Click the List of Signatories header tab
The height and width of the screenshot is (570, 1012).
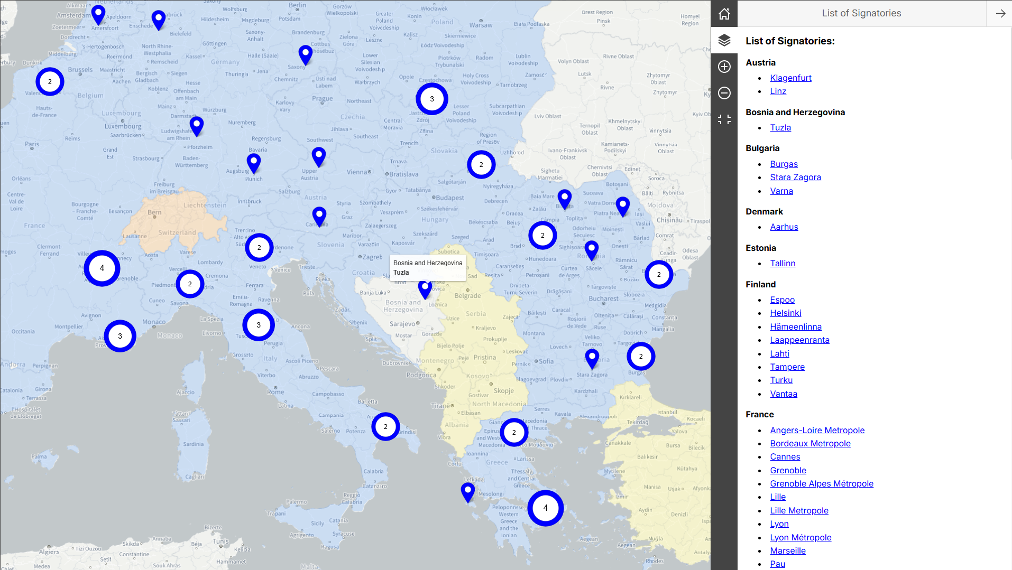pyautogui.click(x=861, y=13)
